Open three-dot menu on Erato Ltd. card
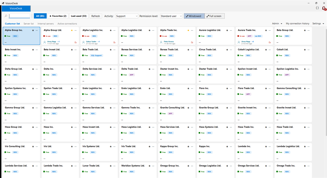 [192, 88]
